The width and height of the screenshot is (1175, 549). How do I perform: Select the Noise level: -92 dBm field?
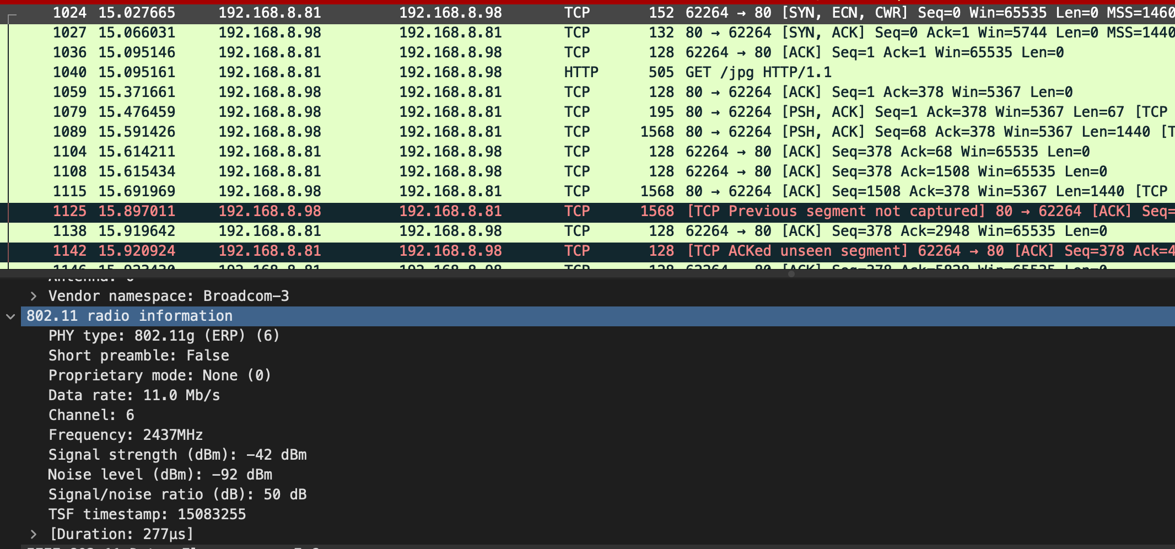pyautogui.click(x=160, y=474)
